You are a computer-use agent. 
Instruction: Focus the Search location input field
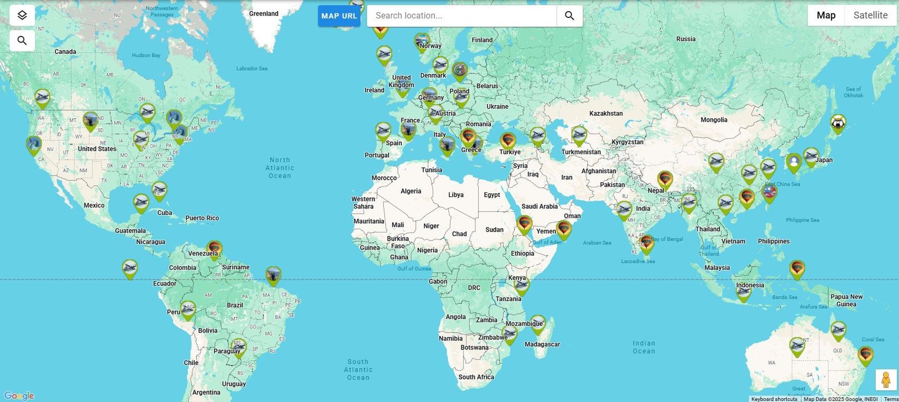coord(462,16)
